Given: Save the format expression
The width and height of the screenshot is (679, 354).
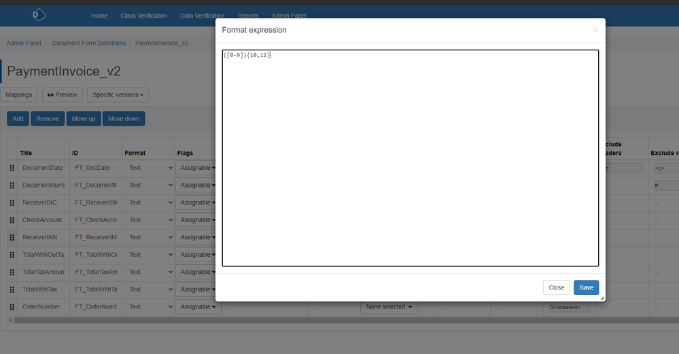Looking at the screenshot, I should (587, 287).
